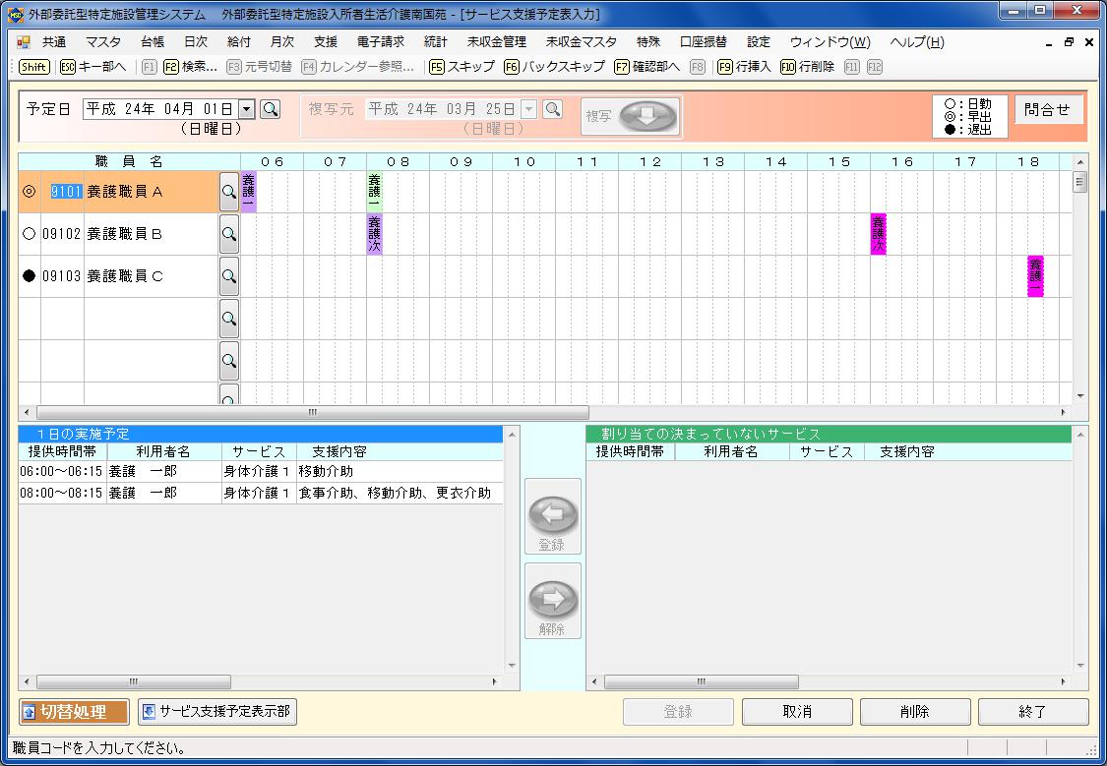
Task: Click the magnifier icon beside 予定日 date
Action: (x=270, y=109)
